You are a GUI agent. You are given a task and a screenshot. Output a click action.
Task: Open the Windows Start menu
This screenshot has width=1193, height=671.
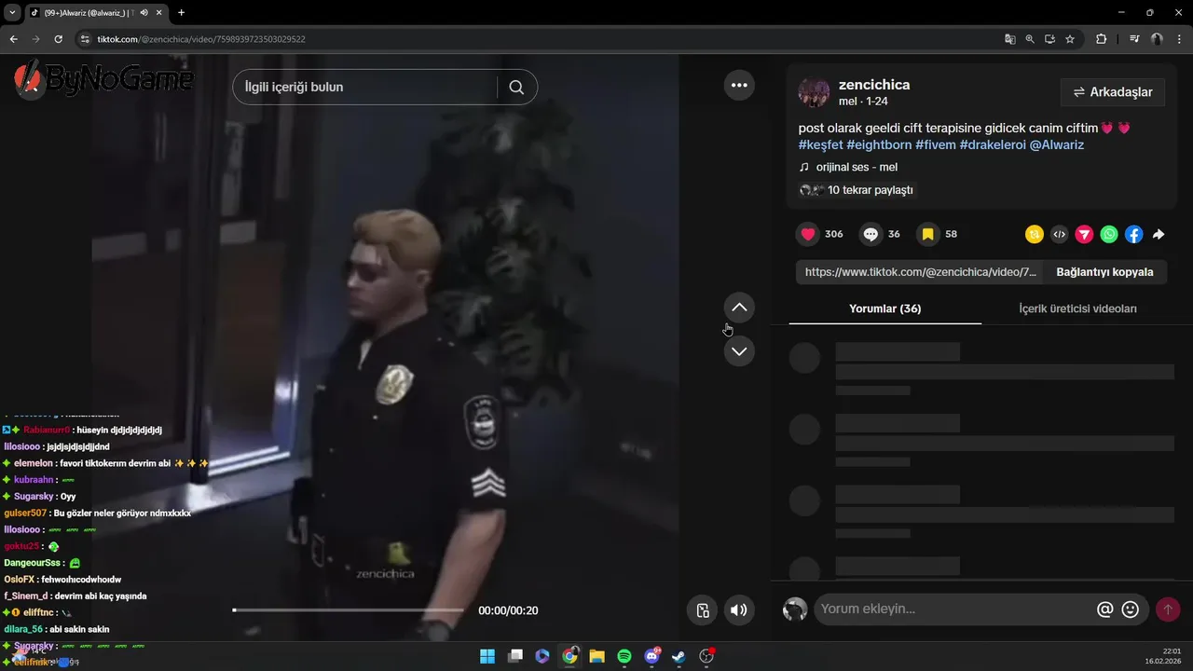click(x=487, y=656)
